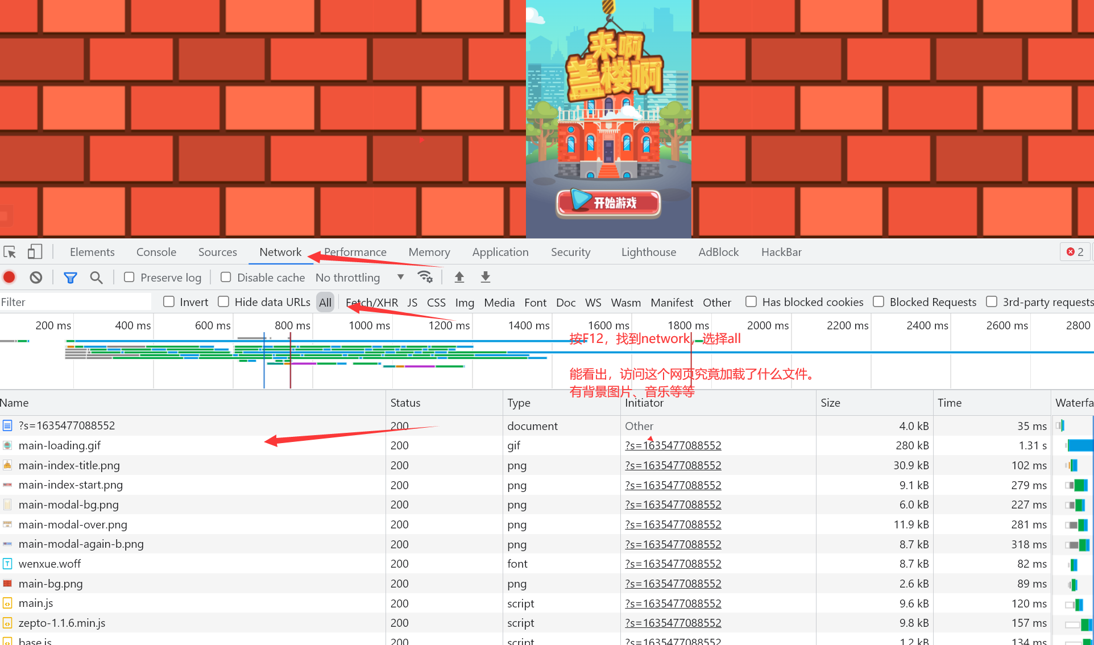Click the inspect element picker icon
The height and width of the screenshot is (645, 1094).
[x=10, y=252]
